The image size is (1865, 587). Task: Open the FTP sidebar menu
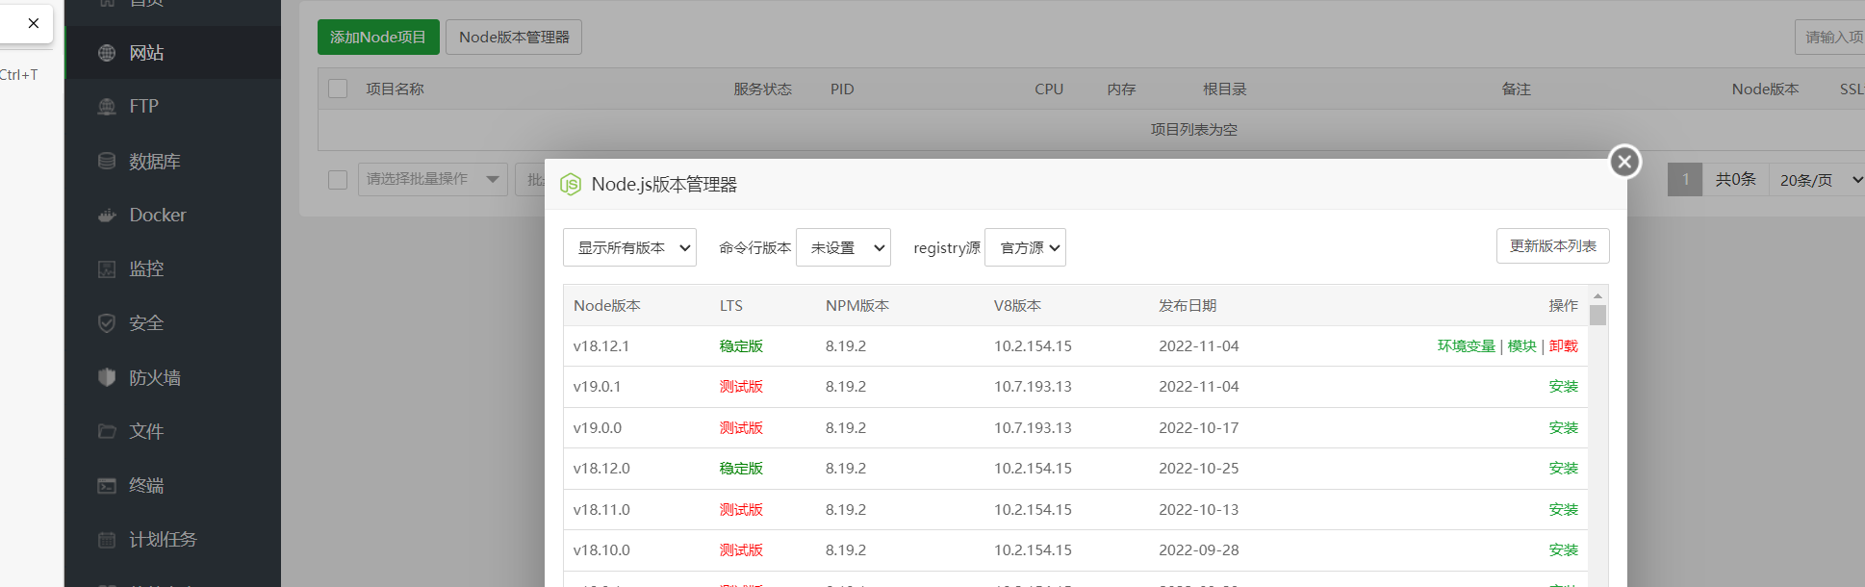173,107
